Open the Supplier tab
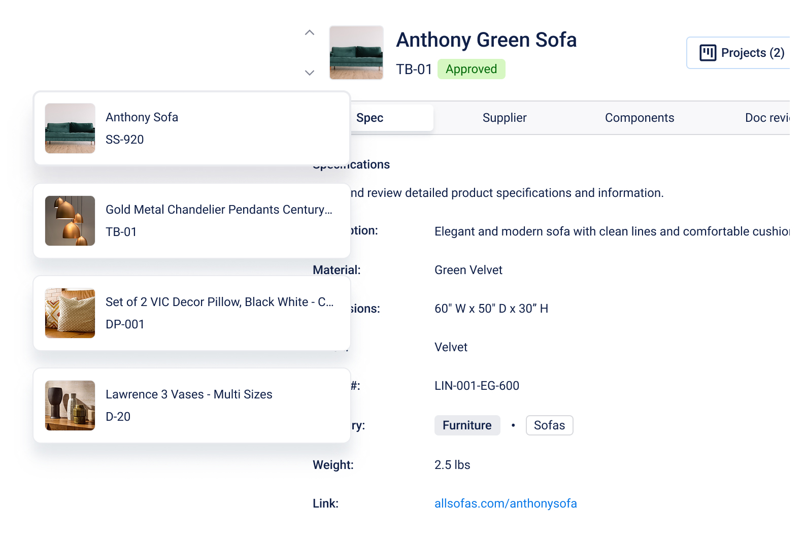The image size is (805, 538). coord(505,118)
